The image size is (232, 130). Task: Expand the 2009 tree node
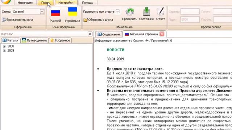tap(4, 51)
